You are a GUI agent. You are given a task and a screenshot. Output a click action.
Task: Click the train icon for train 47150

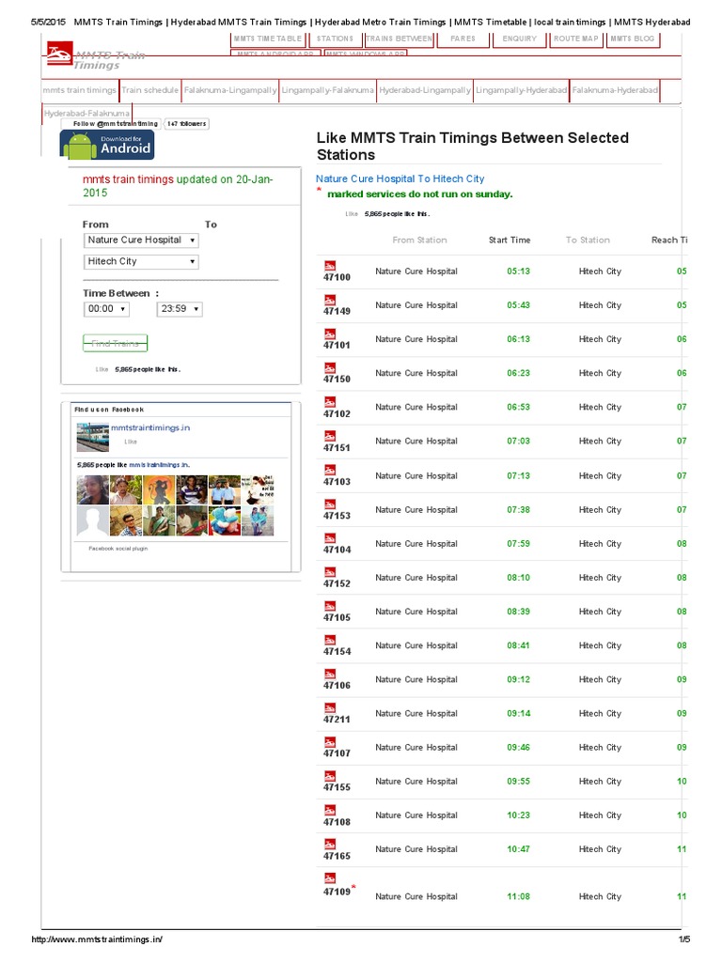click(330, 368)
